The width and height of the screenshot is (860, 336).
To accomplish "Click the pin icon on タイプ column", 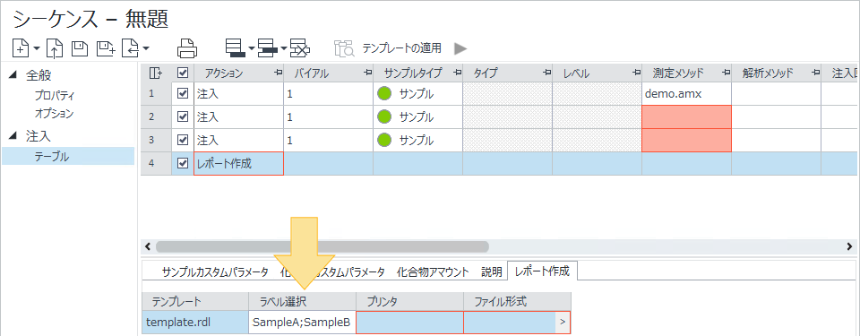I will (x=546, y=73).
